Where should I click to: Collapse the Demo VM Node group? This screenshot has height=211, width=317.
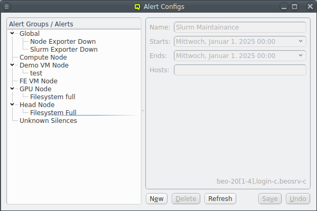point(12,65)
